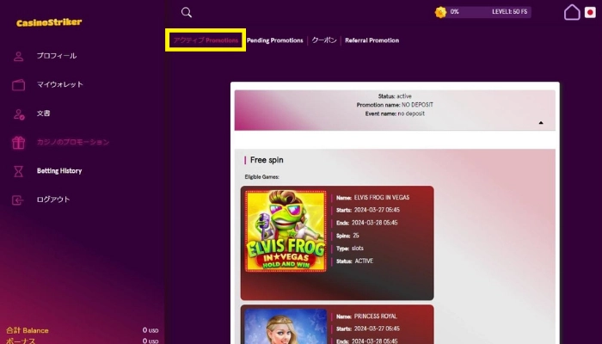Open the search magnifier icon
The image size is (602, 344).
187,12
